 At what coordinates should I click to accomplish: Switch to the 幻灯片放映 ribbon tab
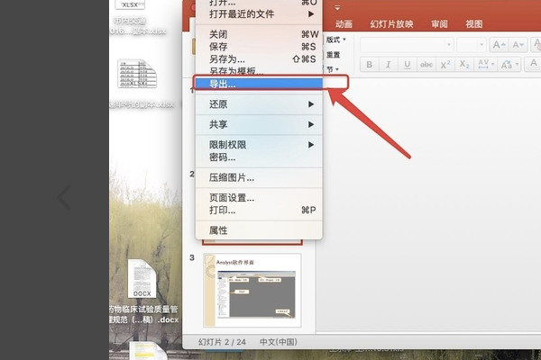(391, 24)
